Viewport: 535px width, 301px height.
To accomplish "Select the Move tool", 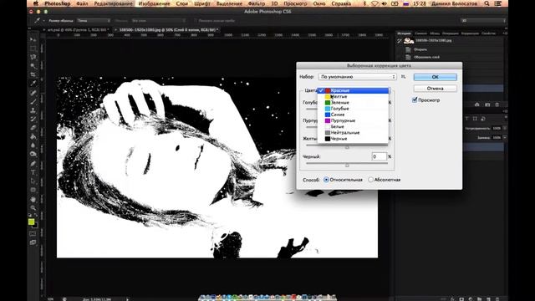I will [33, 39].
